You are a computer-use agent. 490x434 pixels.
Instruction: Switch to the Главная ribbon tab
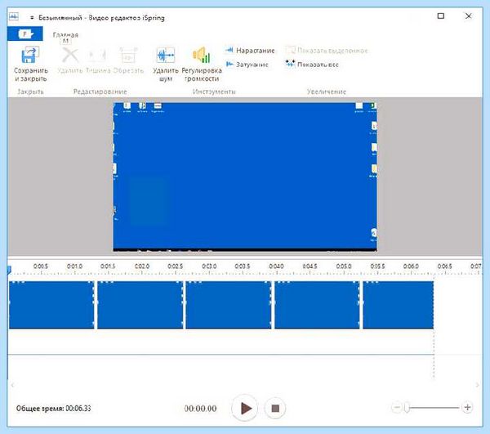pos(65,34)
